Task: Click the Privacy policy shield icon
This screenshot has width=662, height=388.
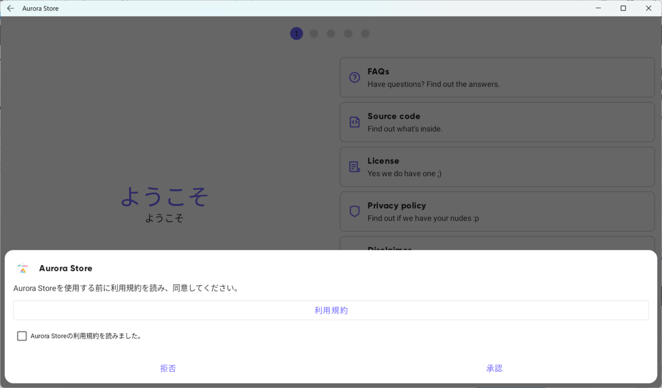Action: click(x=355, y=211)
